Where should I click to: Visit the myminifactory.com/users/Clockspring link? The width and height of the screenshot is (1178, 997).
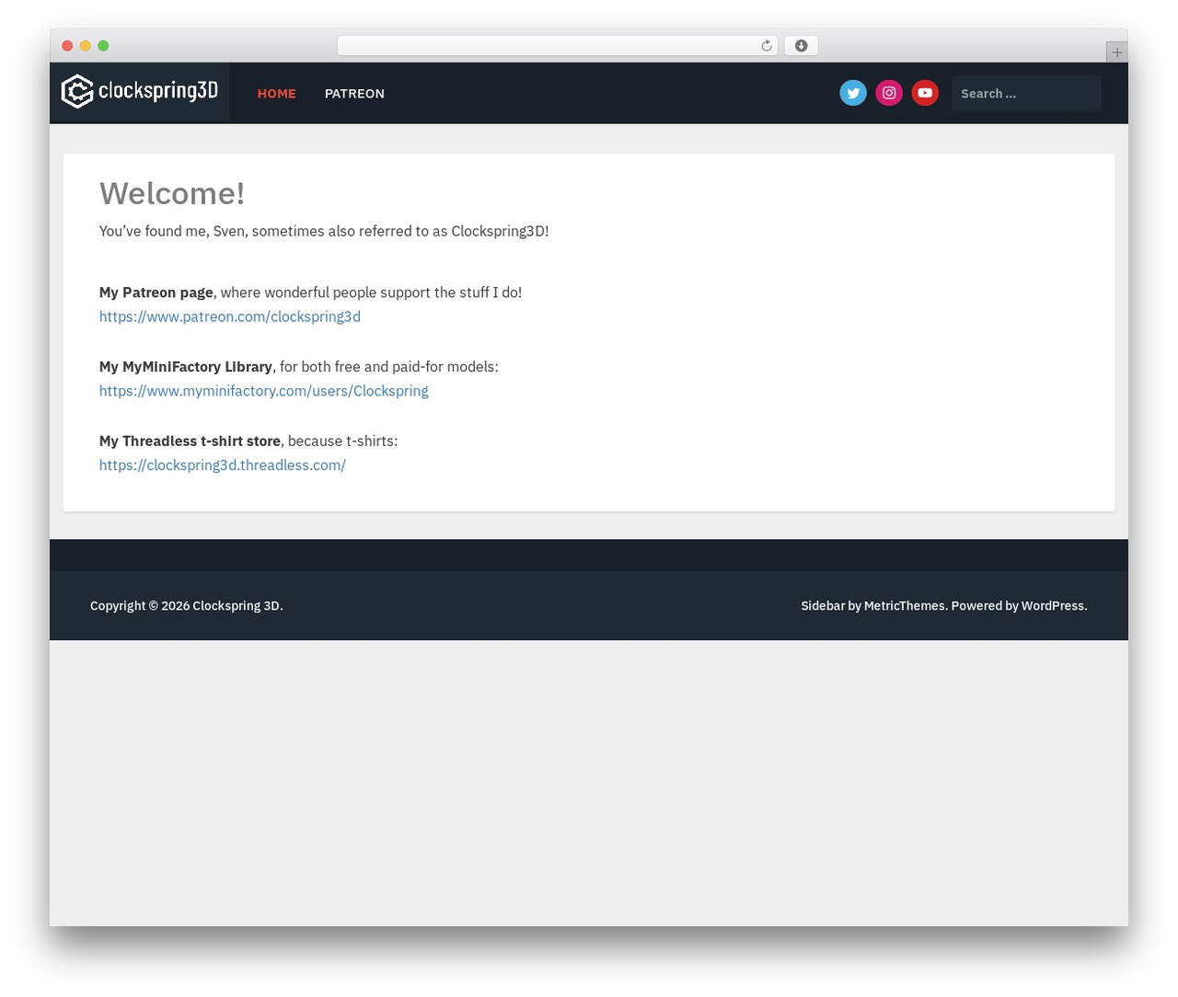tap(264, 391)
